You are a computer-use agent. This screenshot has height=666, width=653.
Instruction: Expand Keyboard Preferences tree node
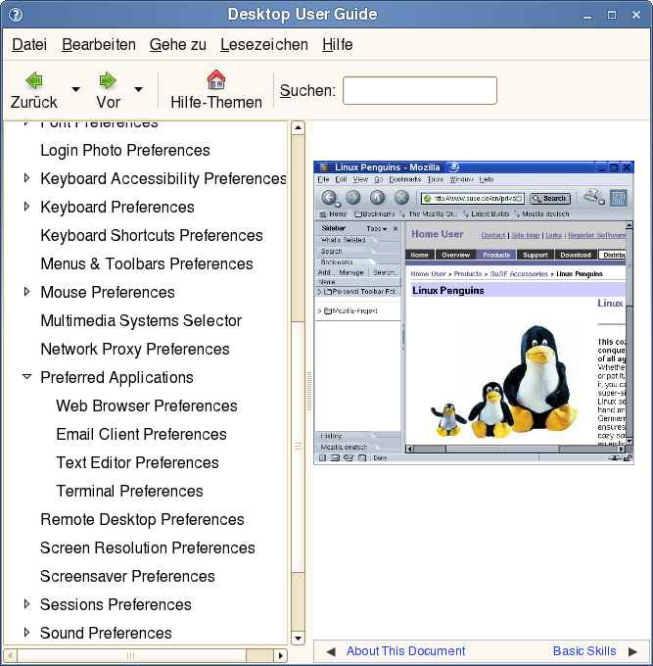click(x=26, y=207)
